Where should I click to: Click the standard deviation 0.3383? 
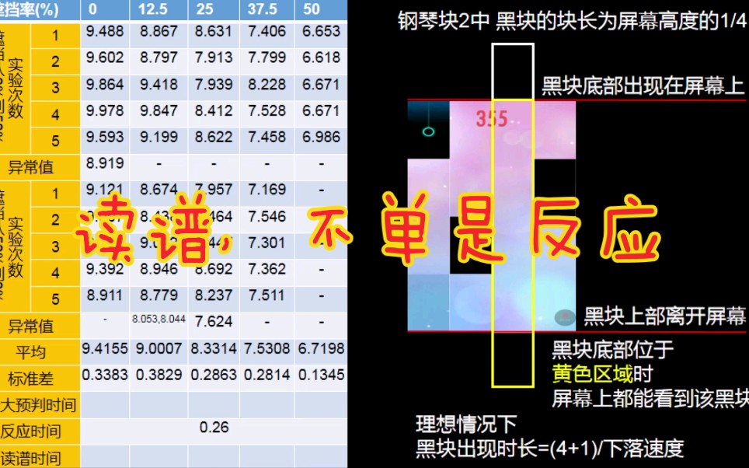105,375
